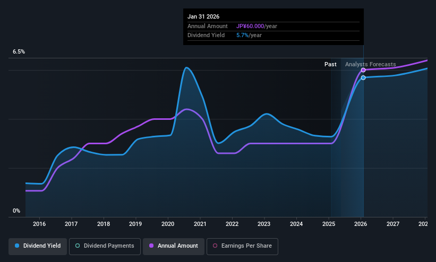Viewport: 436px width, 262px height.
Task: Click the blue Dividend Yield legend dot
Action: click(x=17, y=246)
